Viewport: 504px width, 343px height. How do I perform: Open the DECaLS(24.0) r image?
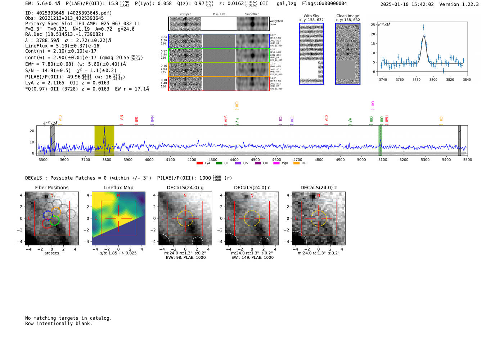click(x=252, y=218)
